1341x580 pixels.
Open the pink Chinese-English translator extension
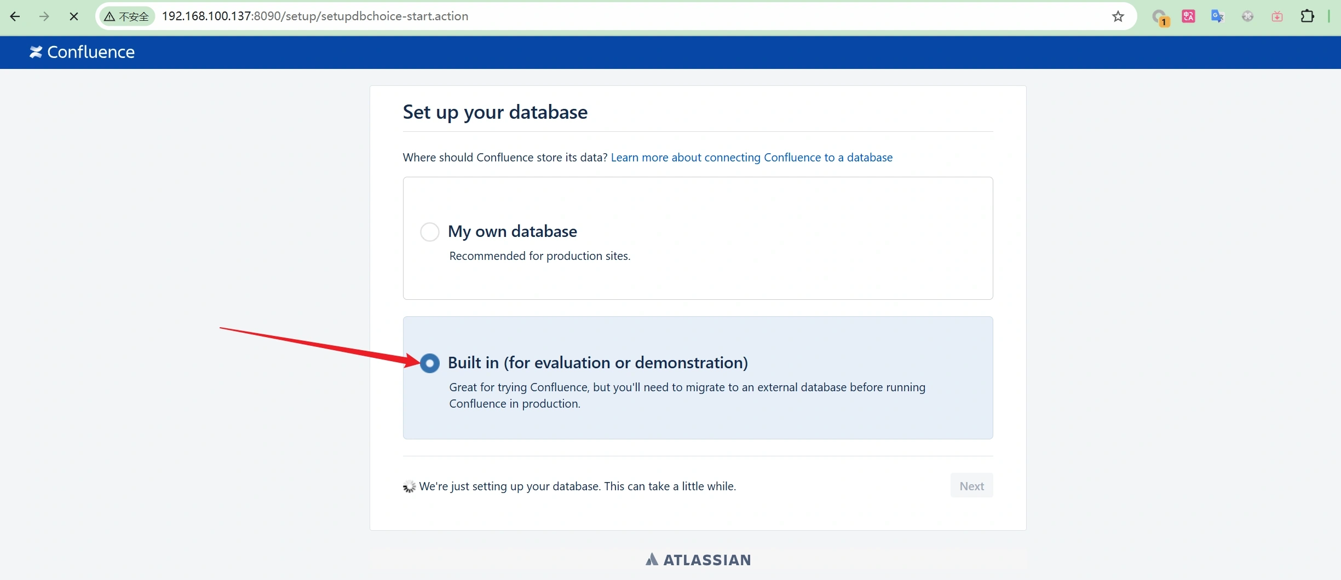coord(1188,16)
